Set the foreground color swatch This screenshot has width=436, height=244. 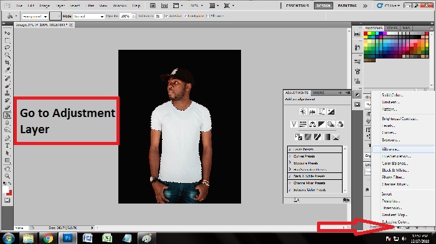(6, 189)
